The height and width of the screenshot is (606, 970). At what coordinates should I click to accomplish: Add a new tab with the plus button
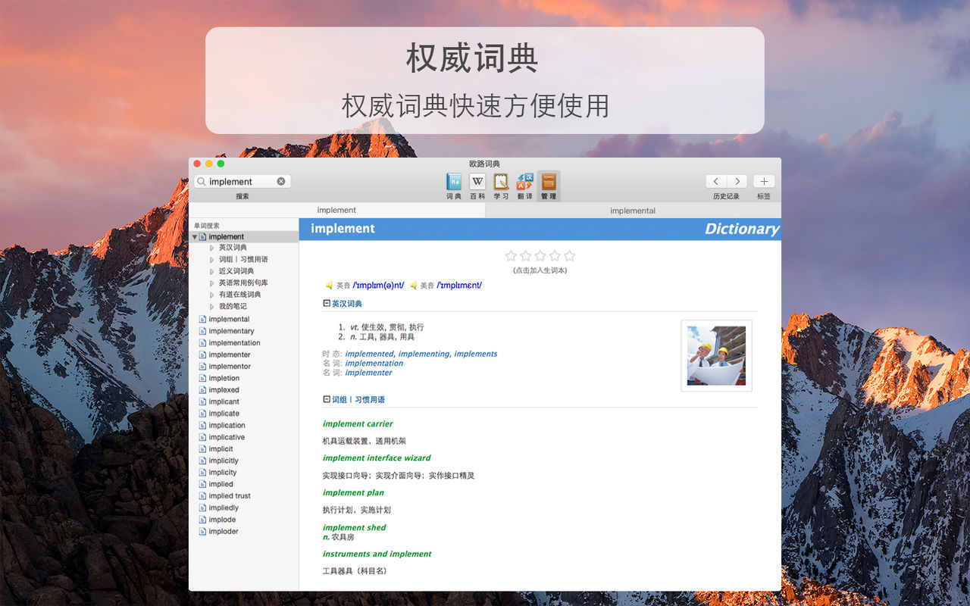click(764, 182)
